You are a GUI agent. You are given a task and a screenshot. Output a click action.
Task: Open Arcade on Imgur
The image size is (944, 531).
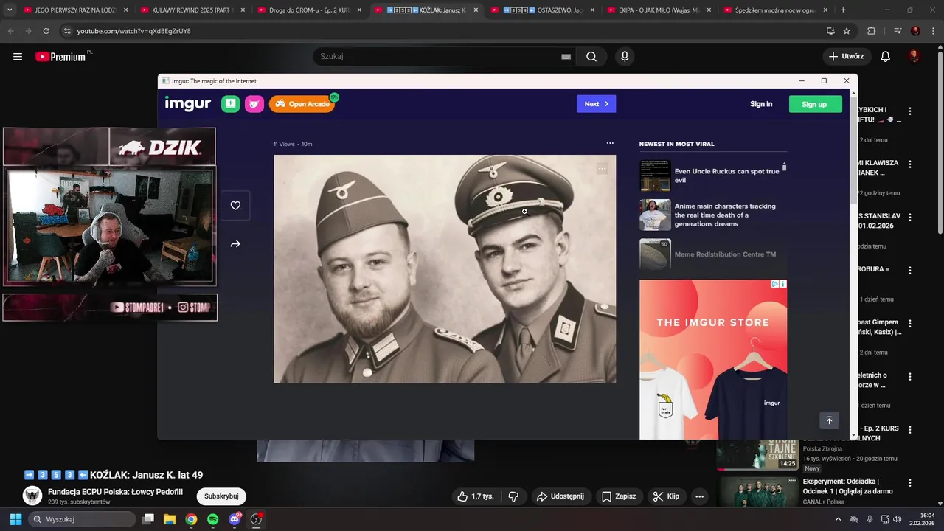pos(302,104)
